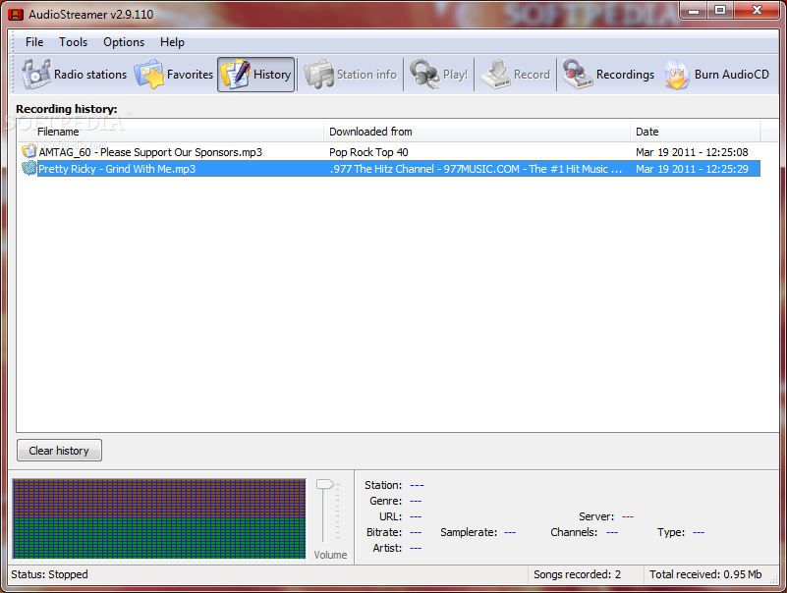Click the Channels: info label

574,532
